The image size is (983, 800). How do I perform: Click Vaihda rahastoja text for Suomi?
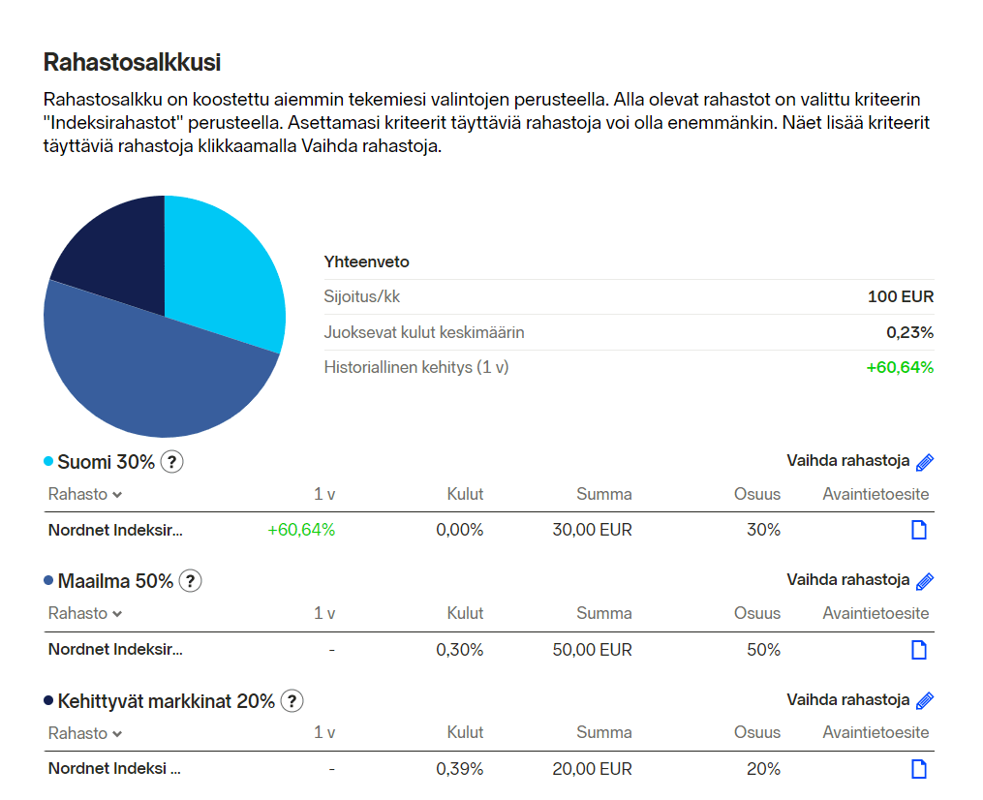(847, 461)
